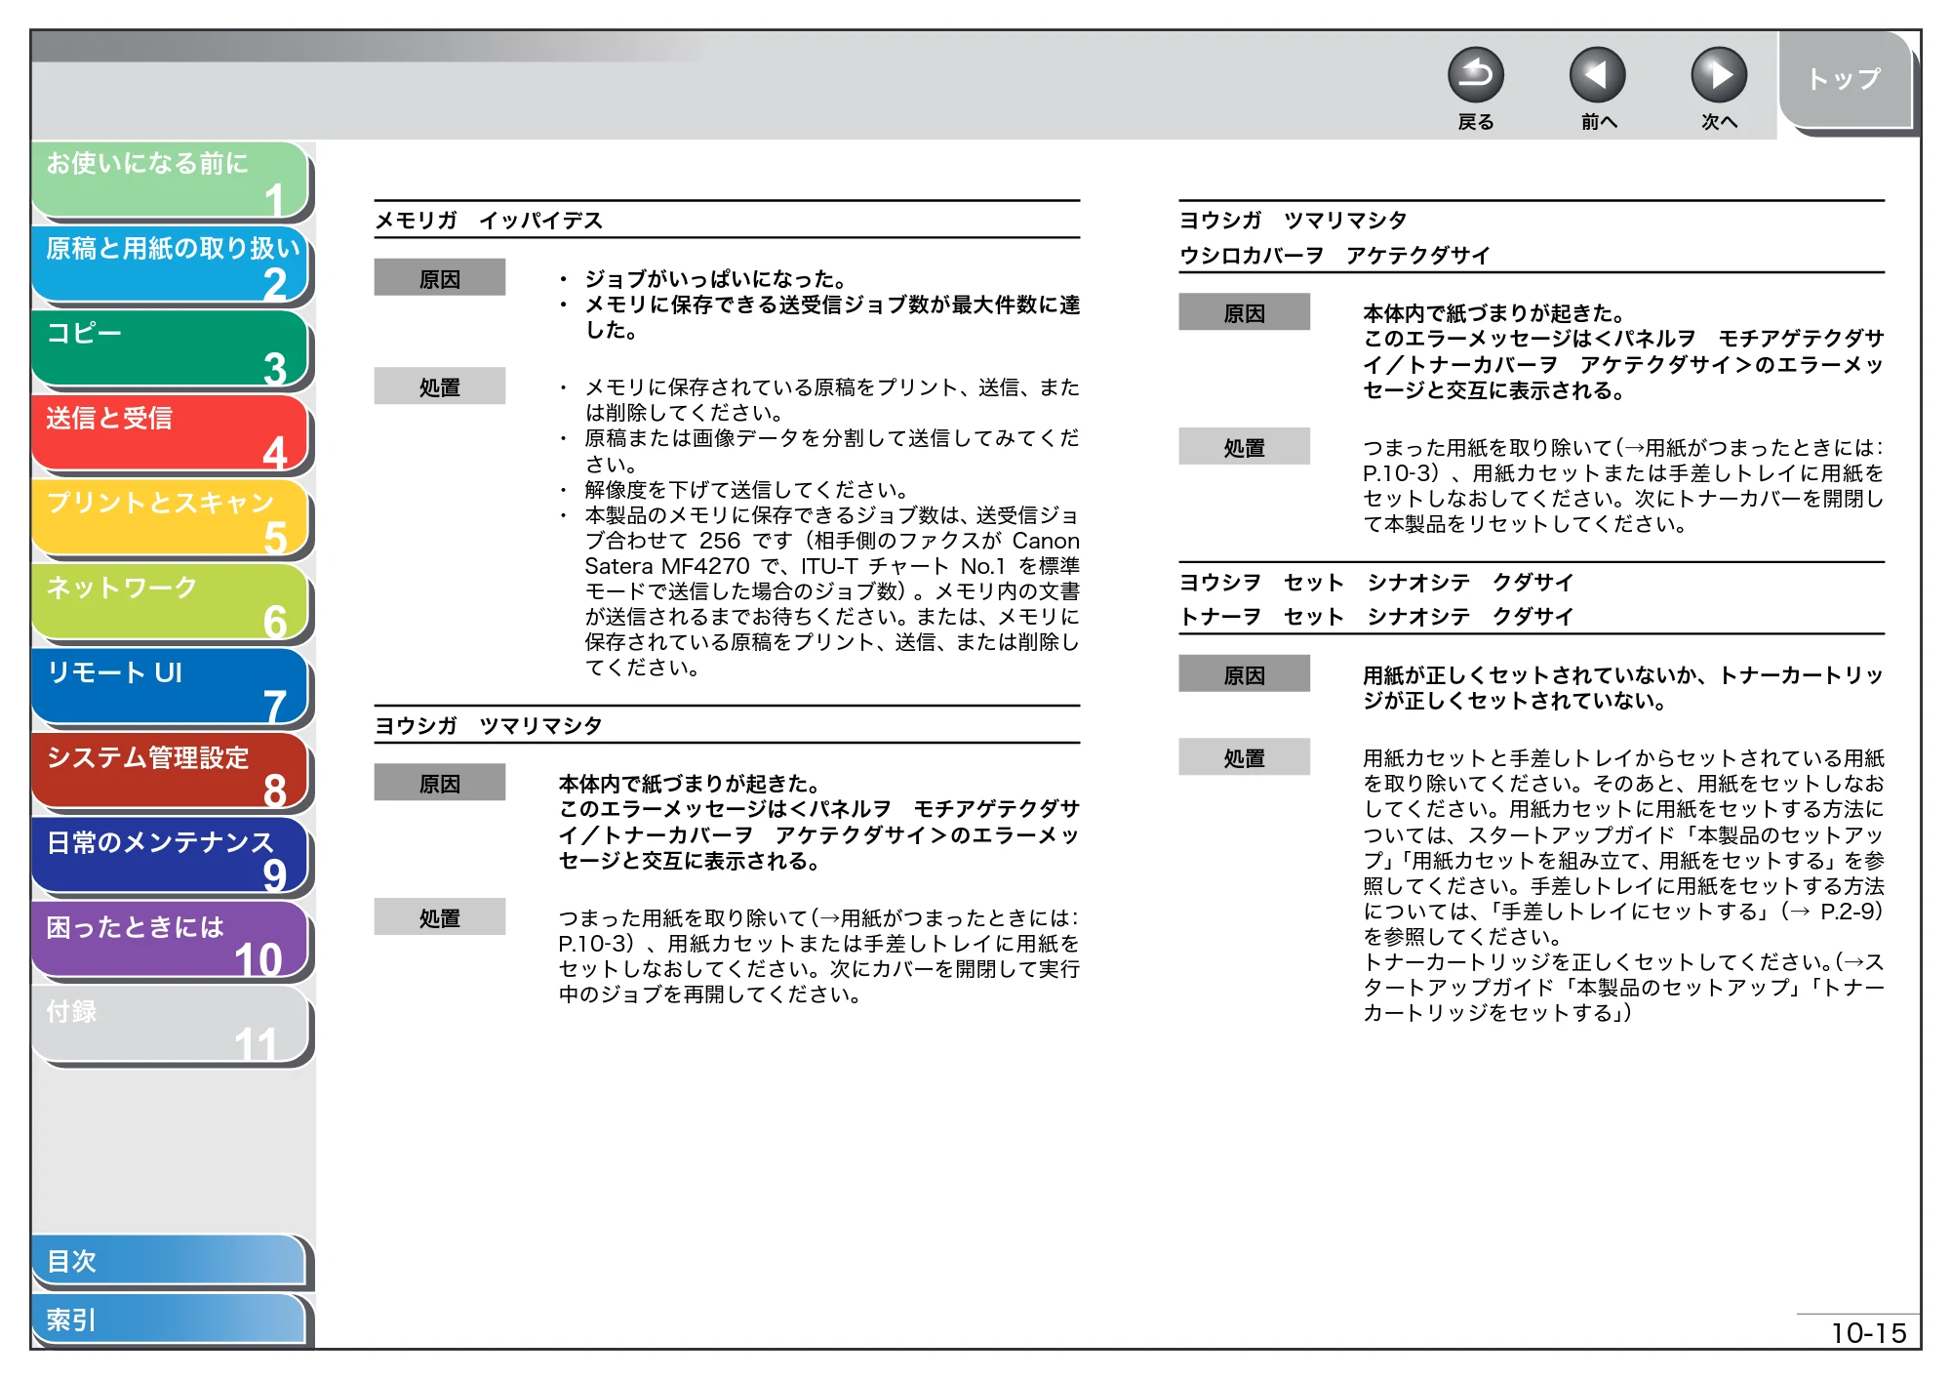Go to chapter 6 ネットワーク
The height and width of the screenshot is (1380, 1951).
171,604
